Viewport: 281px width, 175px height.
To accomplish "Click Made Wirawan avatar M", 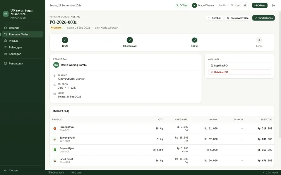I will 194,5.
